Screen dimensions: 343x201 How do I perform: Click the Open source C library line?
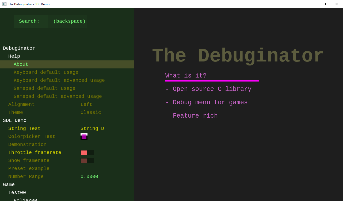coord(208,89)
